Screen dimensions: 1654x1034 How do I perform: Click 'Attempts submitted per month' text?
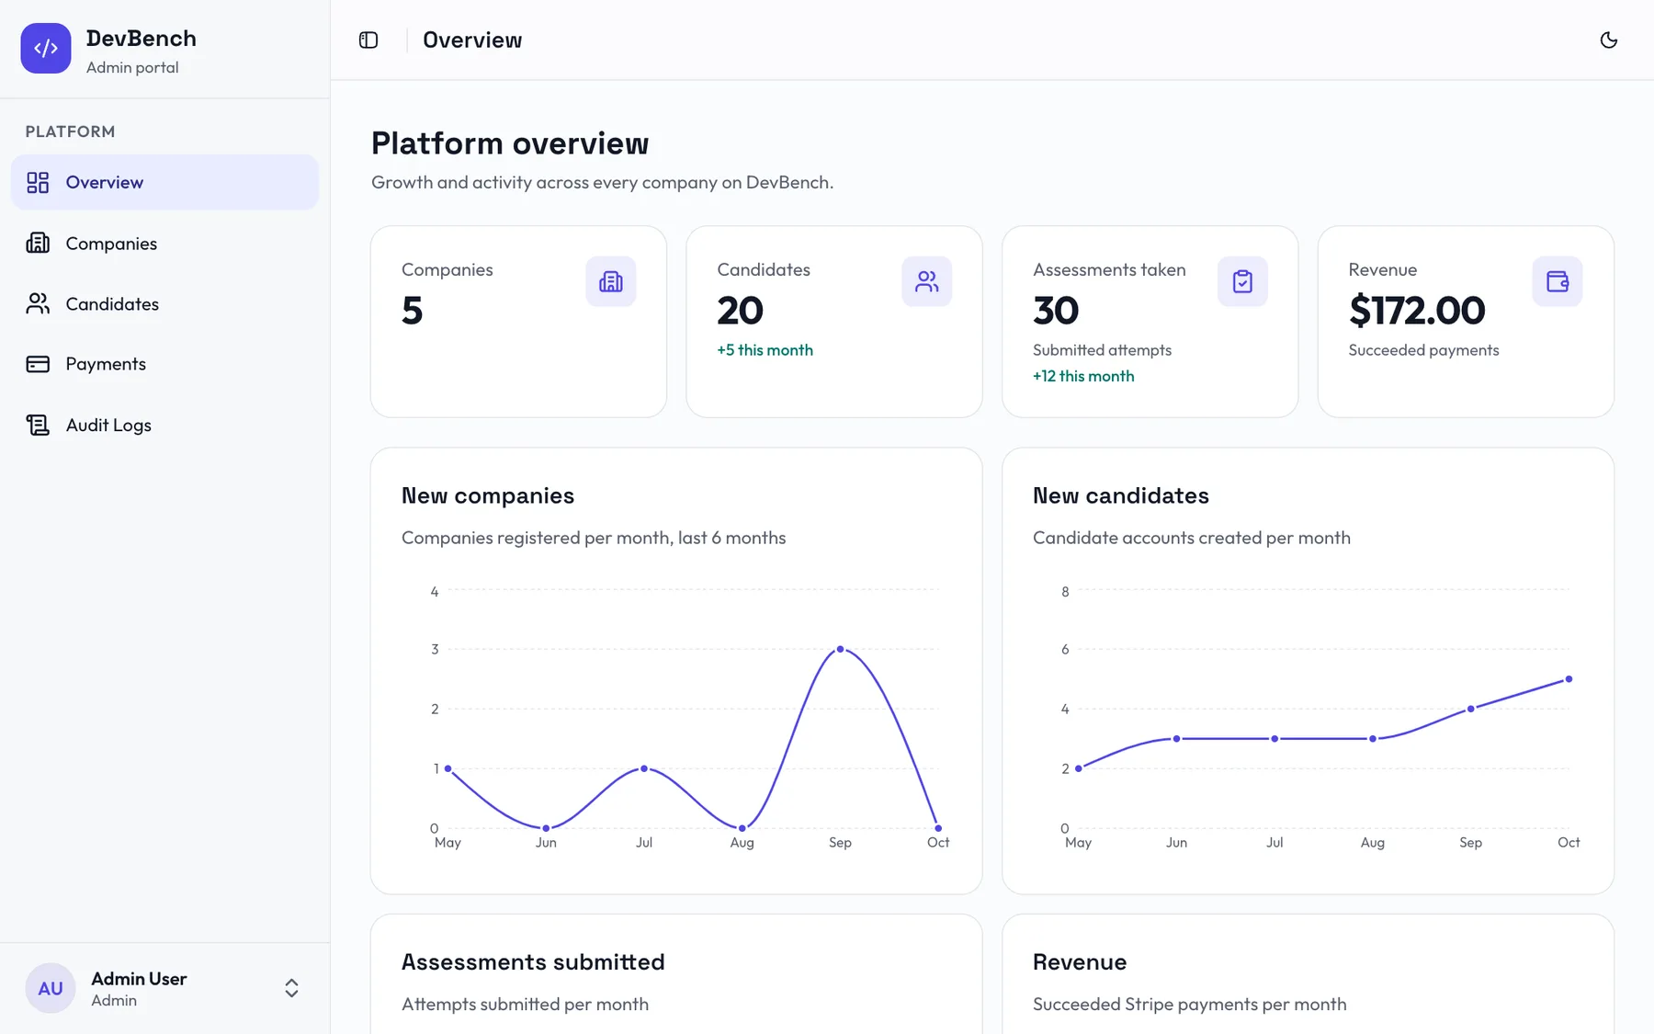pos(525,1005)
